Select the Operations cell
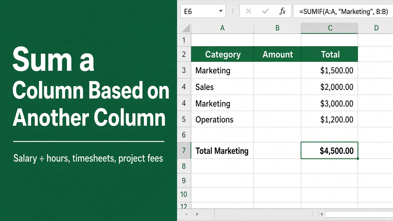The image size is (393, 221). (x=222, y=119)
